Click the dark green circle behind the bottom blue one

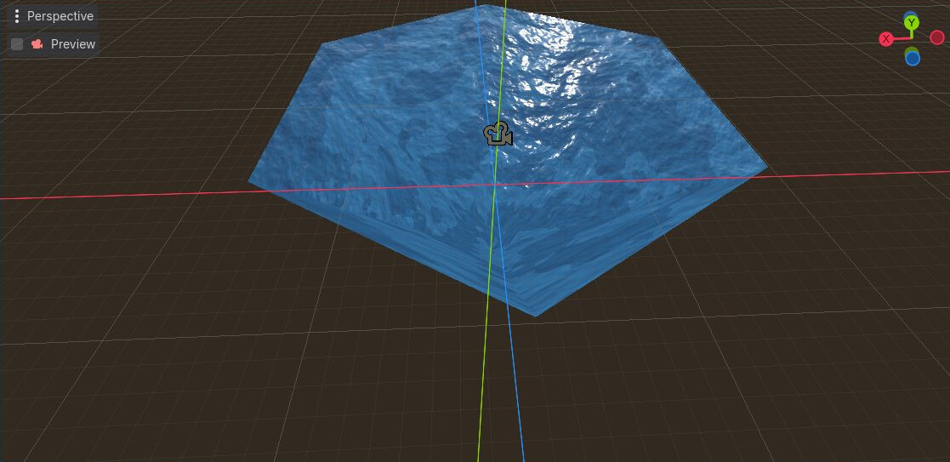(912, 50)
